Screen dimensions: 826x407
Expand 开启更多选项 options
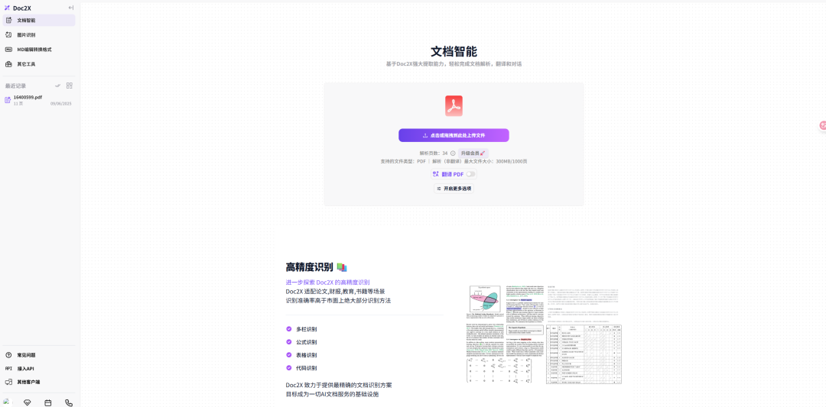pos(454,189)
